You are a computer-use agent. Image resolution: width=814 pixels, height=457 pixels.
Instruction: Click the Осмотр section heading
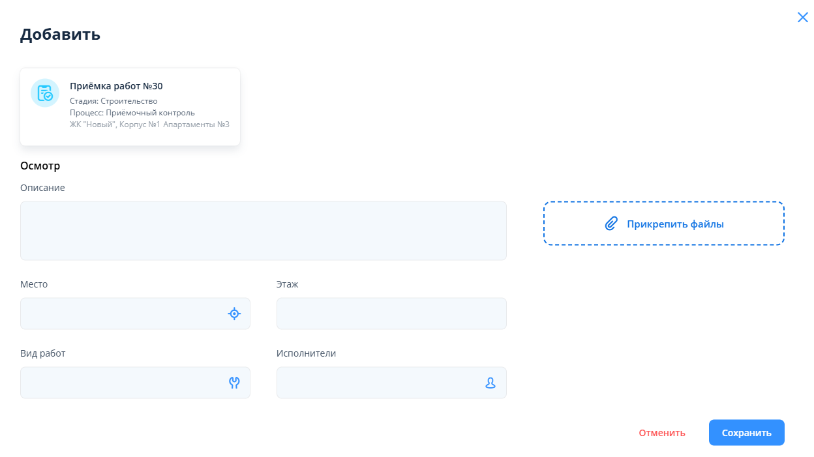click(x=40, y=166)
